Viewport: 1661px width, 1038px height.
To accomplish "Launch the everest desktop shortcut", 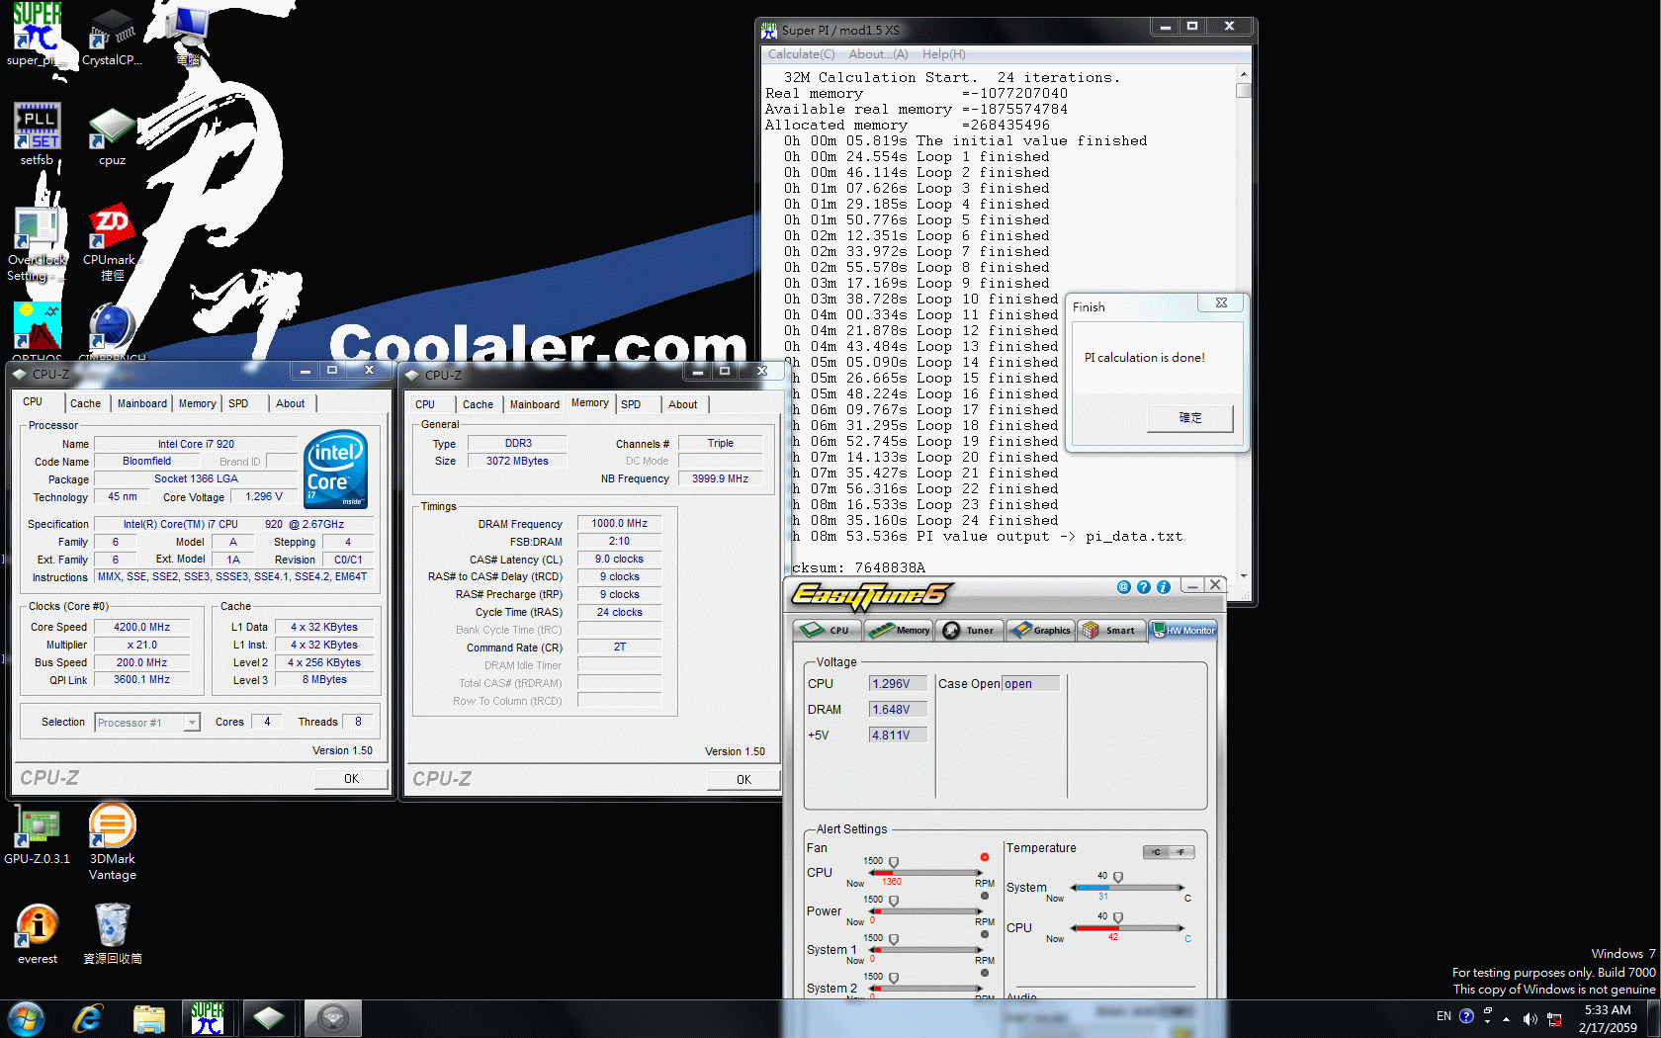I will pos(37,934).
